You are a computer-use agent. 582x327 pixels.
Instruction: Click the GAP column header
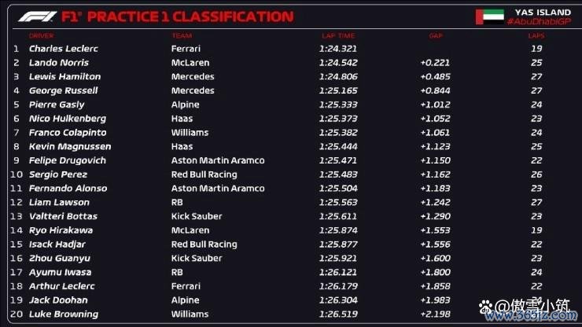(436, 36)
